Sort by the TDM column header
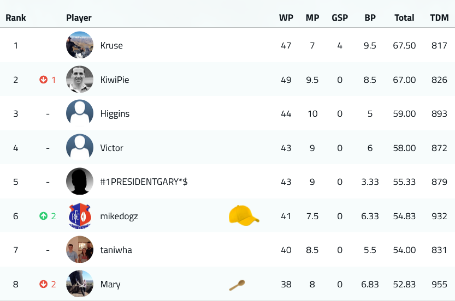 (x=439, y=17)
